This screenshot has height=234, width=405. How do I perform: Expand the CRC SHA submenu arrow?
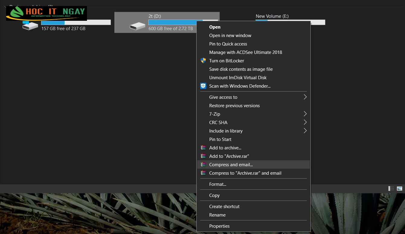[x=305, y=122]
